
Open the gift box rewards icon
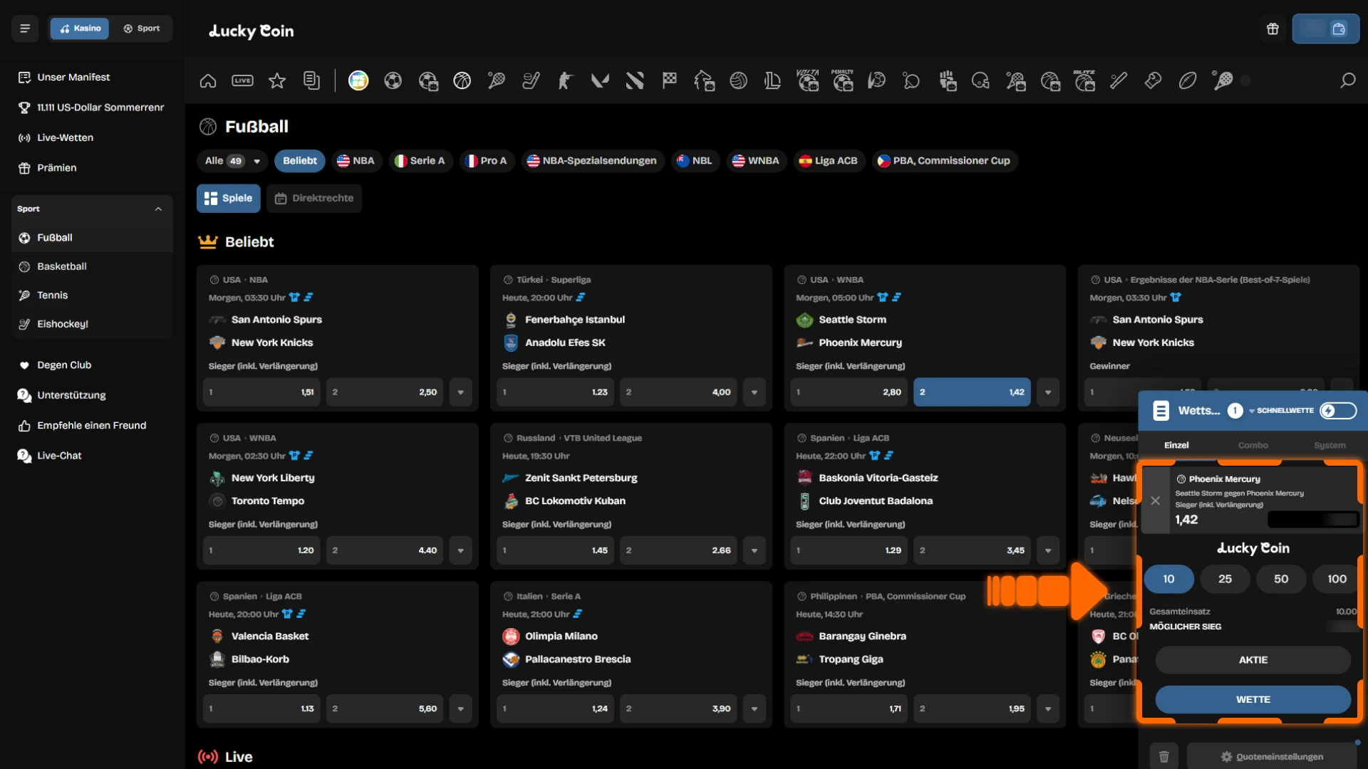point(1273,29)
